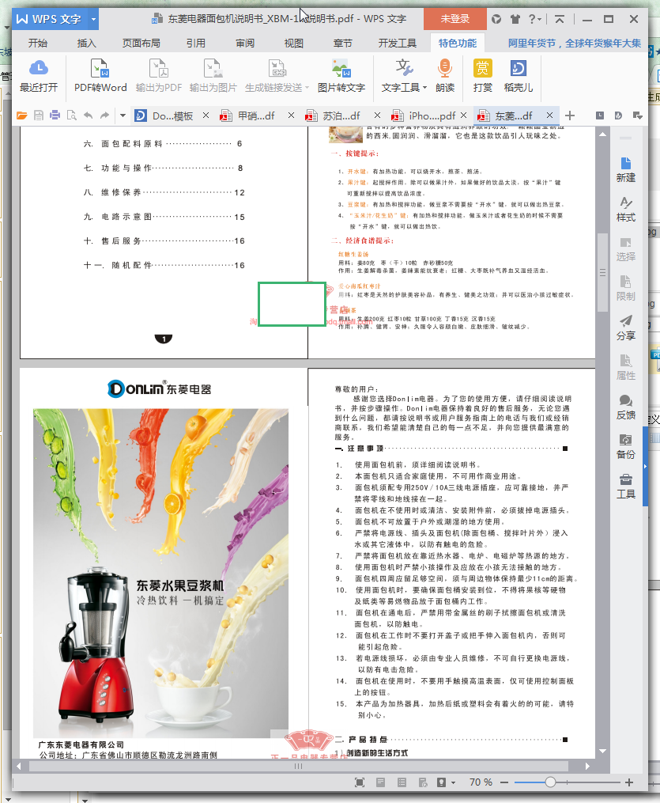Open the WPS 文字 application menu dropdown arrow

[x=93, y=19]
